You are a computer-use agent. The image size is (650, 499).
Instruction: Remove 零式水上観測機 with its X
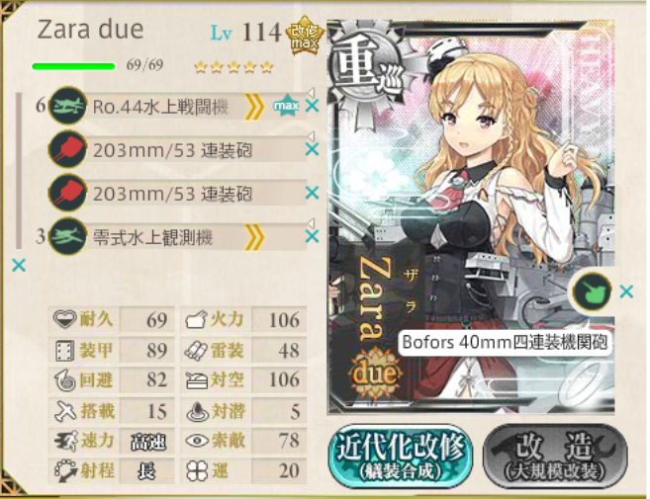pos(312,236)
